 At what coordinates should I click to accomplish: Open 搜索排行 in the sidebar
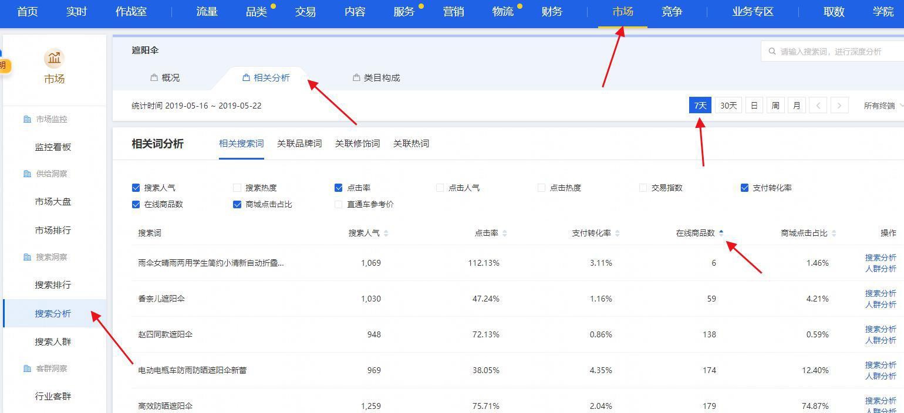53,285
